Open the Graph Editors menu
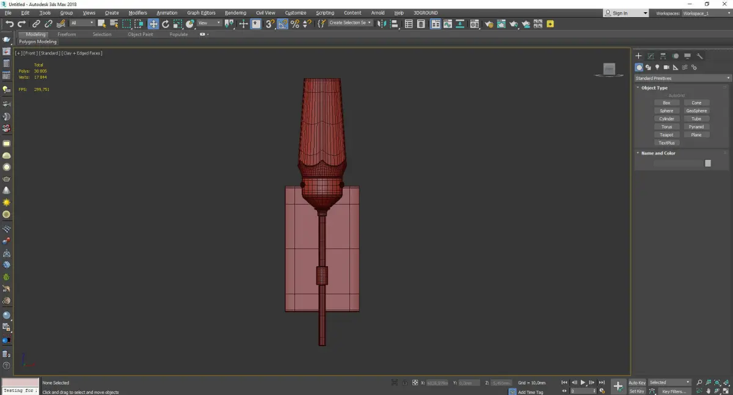Viewport: 733px width, 395px height. point(202,13)
